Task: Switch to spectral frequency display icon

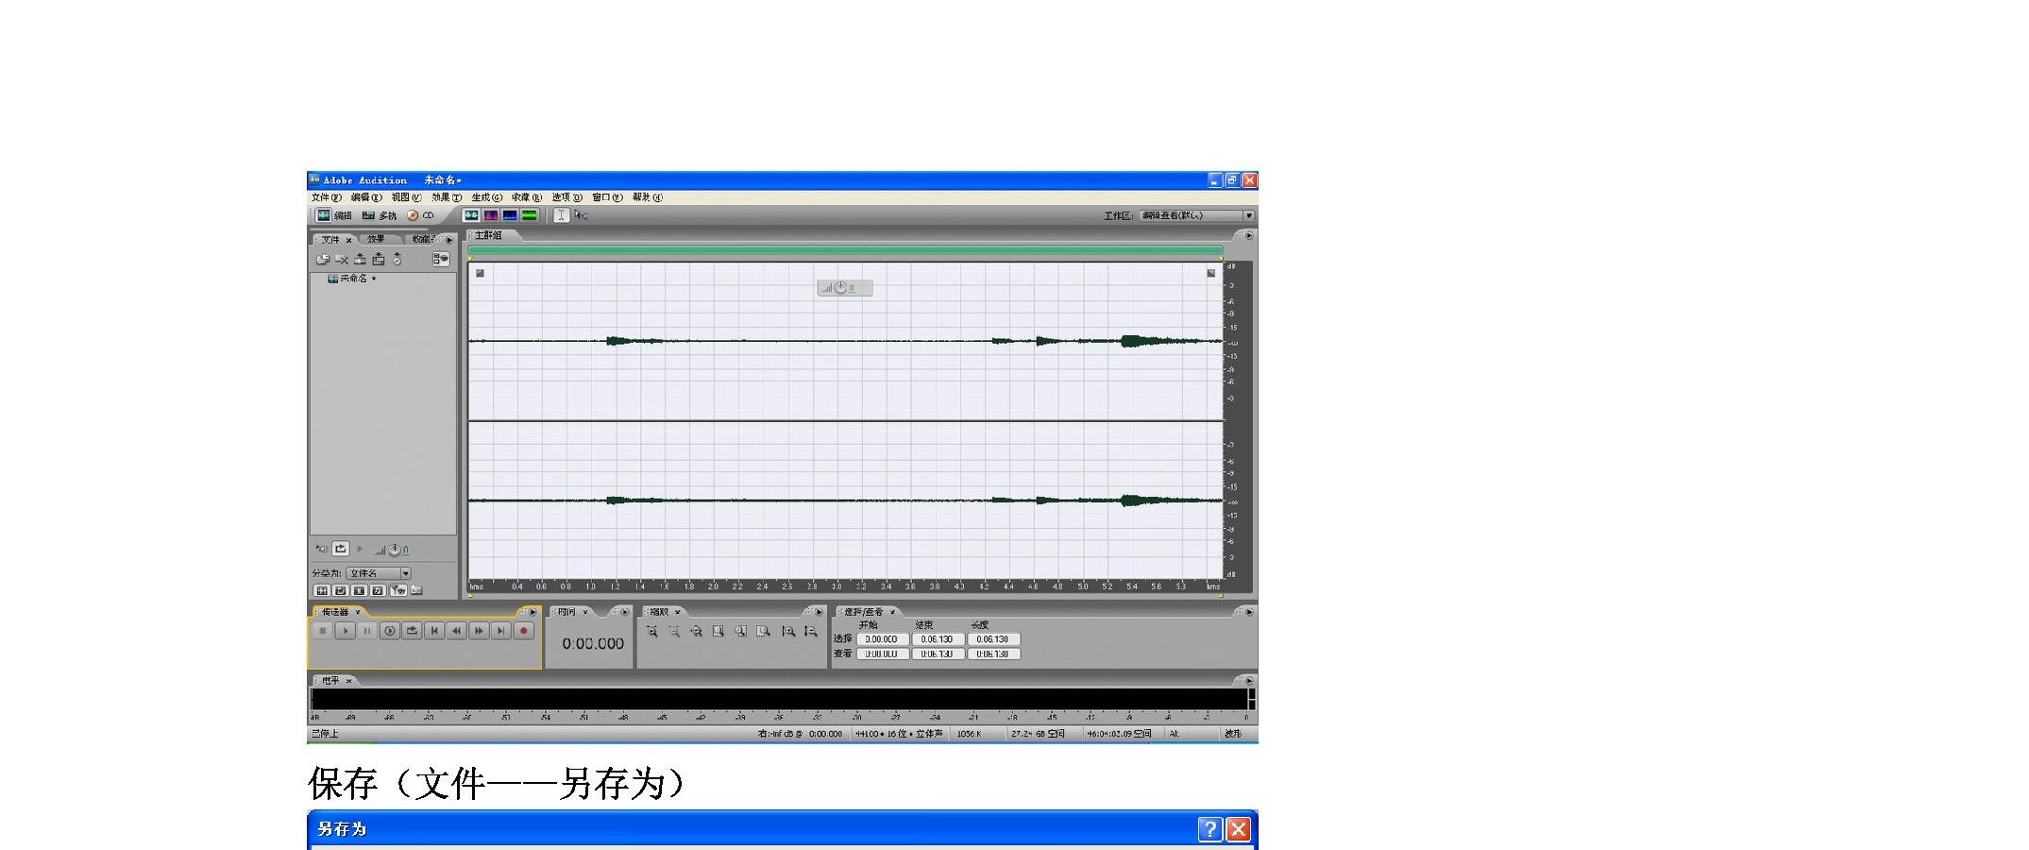Action: [491, 215]
